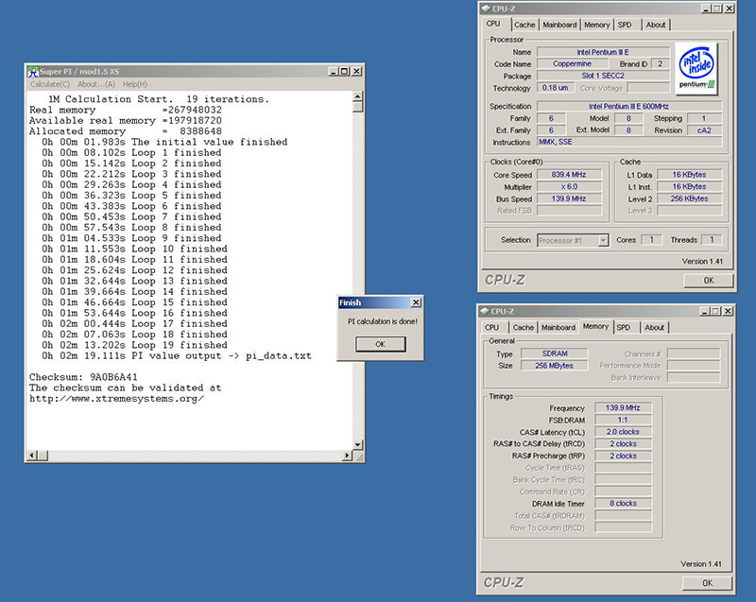The width and height of the screenshot is (756, 602).
Task: Click the Specification field Intel Pentium III E 600MHz
Action: pos(629,106)
